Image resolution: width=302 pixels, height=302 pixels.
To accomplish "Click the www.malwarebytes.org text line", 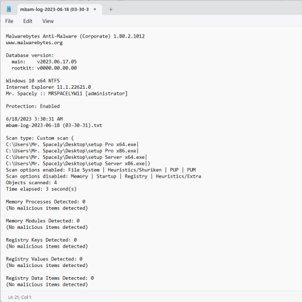I will point(34,43).
